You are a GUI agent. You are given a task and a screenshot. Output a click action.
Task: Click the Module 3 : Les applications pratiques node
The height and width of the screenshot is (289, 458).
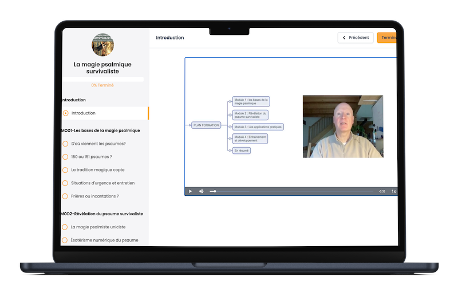(x=258, y=127)
